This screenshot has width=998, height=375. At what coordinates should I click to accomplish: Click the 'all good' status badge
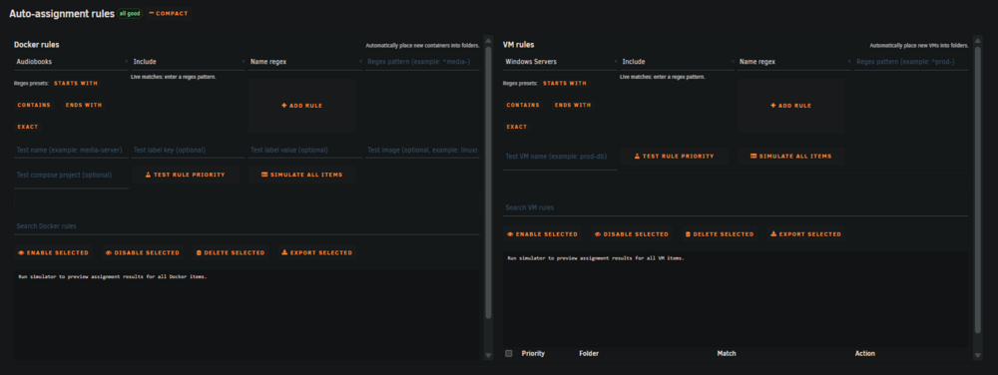[129, 13]
